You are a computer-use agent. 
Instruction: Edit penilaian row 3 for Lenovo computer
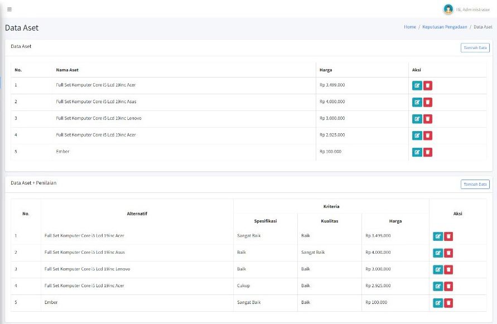click(x=438, y=270)
